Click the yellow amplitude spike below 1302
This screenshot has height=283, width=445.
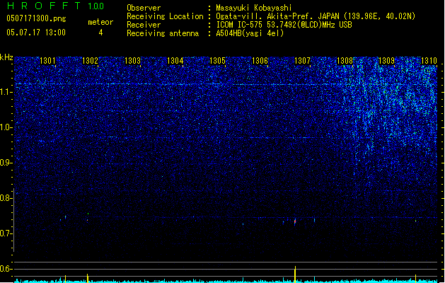coord(88,278)
